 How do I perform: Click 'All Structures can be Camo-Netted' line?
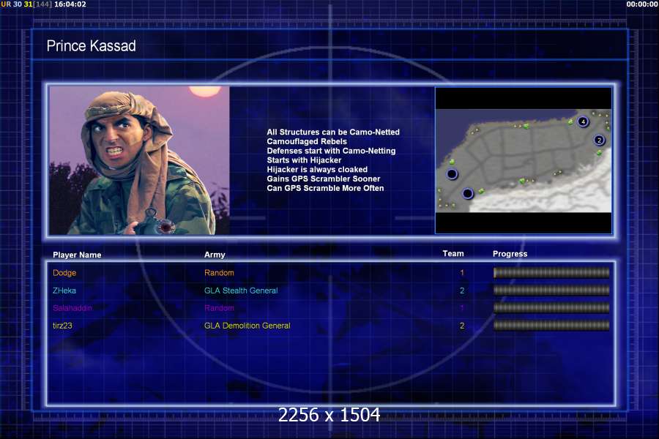(333, 132)
